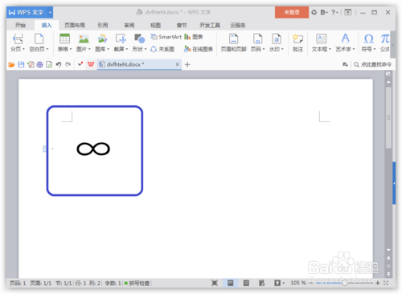The height and width of the screenshot is (294, 402).
Task: Click the redo arrow icon
Action: 68,64
